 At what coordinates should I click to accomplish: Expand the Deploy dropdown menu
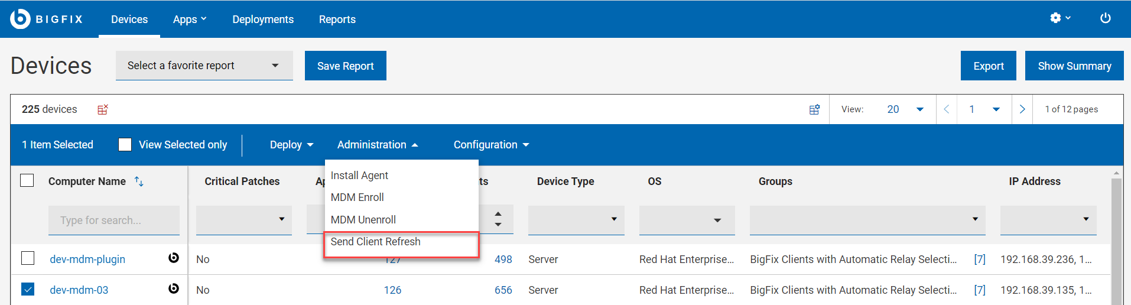pos(291,145)
